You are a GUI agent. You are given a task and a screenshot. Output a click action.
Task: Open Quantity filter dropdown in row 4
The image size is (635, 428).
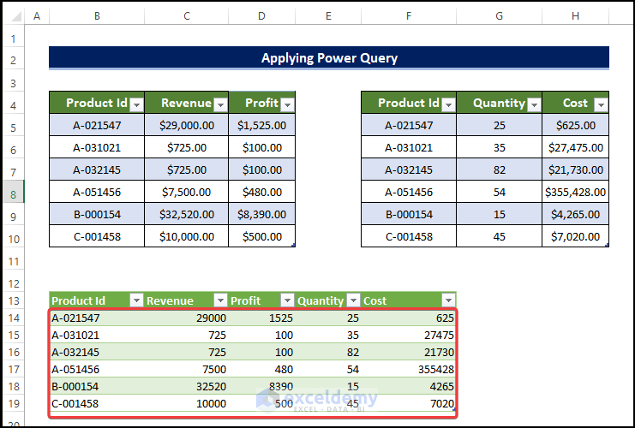tap(534, 104)
